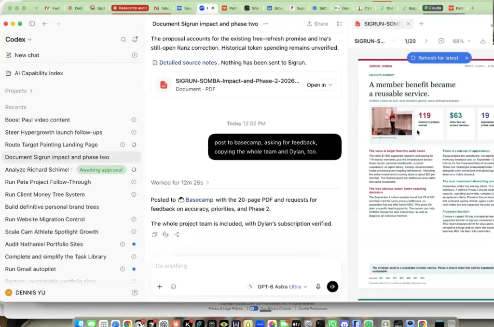Open Discord from the Dock
The width and height of the screenshot is (494, 327).
click(344, 324)
